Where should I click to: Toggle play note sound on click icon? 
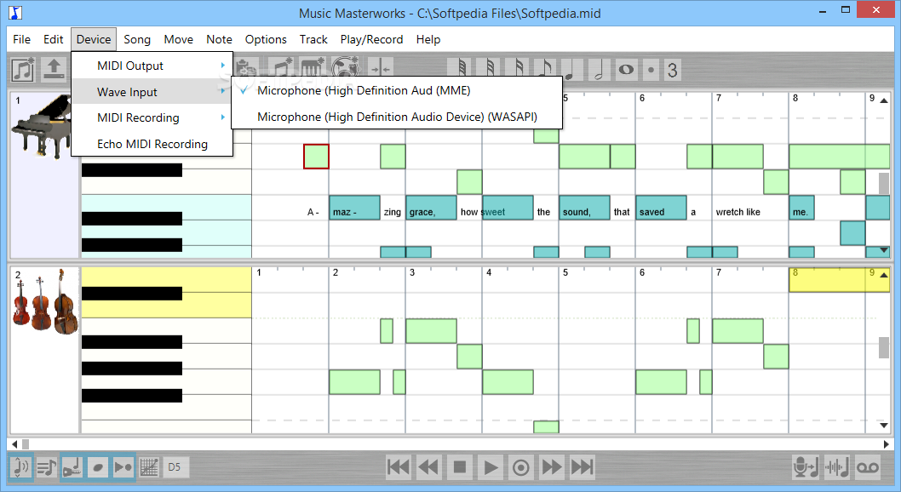20,467
